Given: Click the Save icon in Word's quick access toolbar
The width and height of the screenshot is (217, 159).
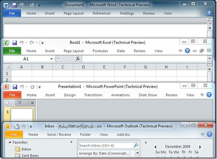Looking at the screenshot, I should click(14, 5).
